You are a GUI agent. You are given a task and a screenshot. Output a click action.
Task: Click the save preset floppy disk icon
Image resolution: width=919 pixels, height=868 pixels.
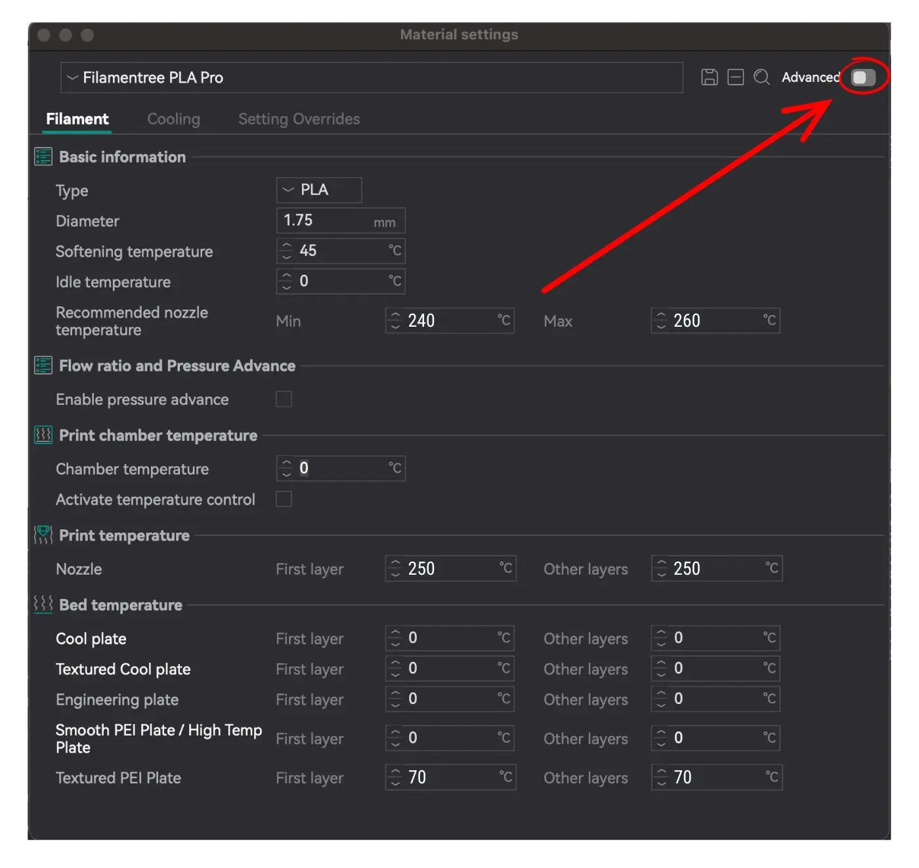[709, 77]
